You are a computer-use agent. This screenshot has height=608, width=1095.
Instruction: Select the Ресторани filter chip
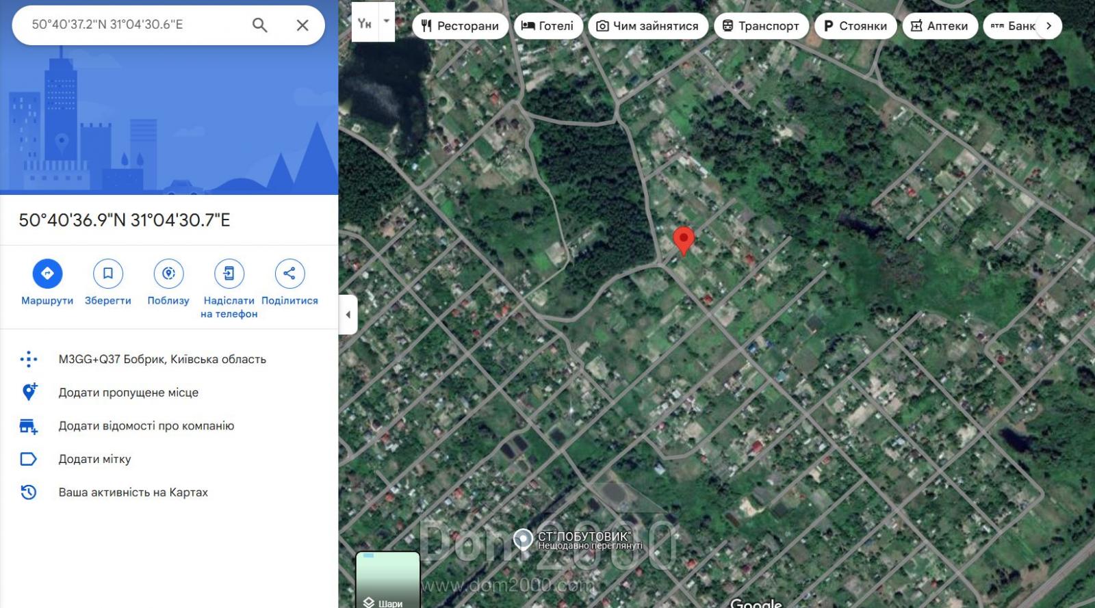tap(461, 26)
